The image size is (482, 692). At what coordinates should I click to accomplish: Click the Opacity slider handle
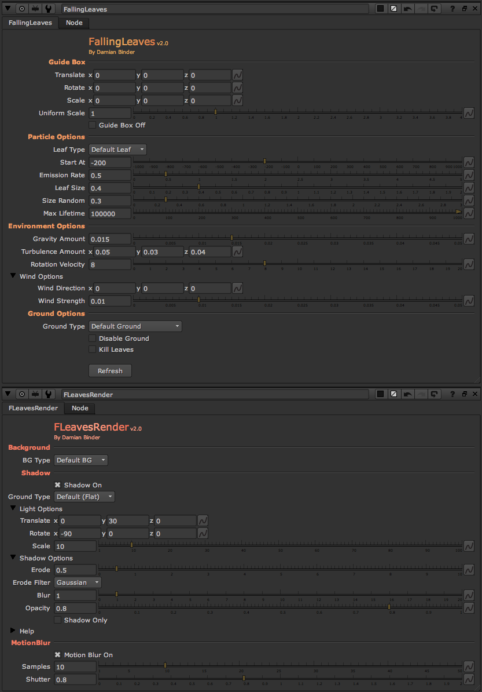[389, 607]
